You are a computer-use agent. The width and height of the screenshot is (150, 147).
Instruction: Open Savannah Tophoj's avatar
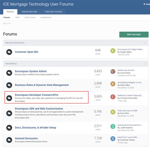(x=113, y=138)
